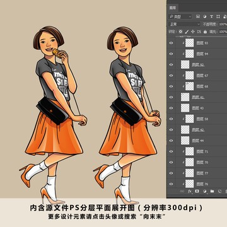Toggle visibility of layer 图层 41
The width and height of the screenshot is (227, 227).
[171, 97]
